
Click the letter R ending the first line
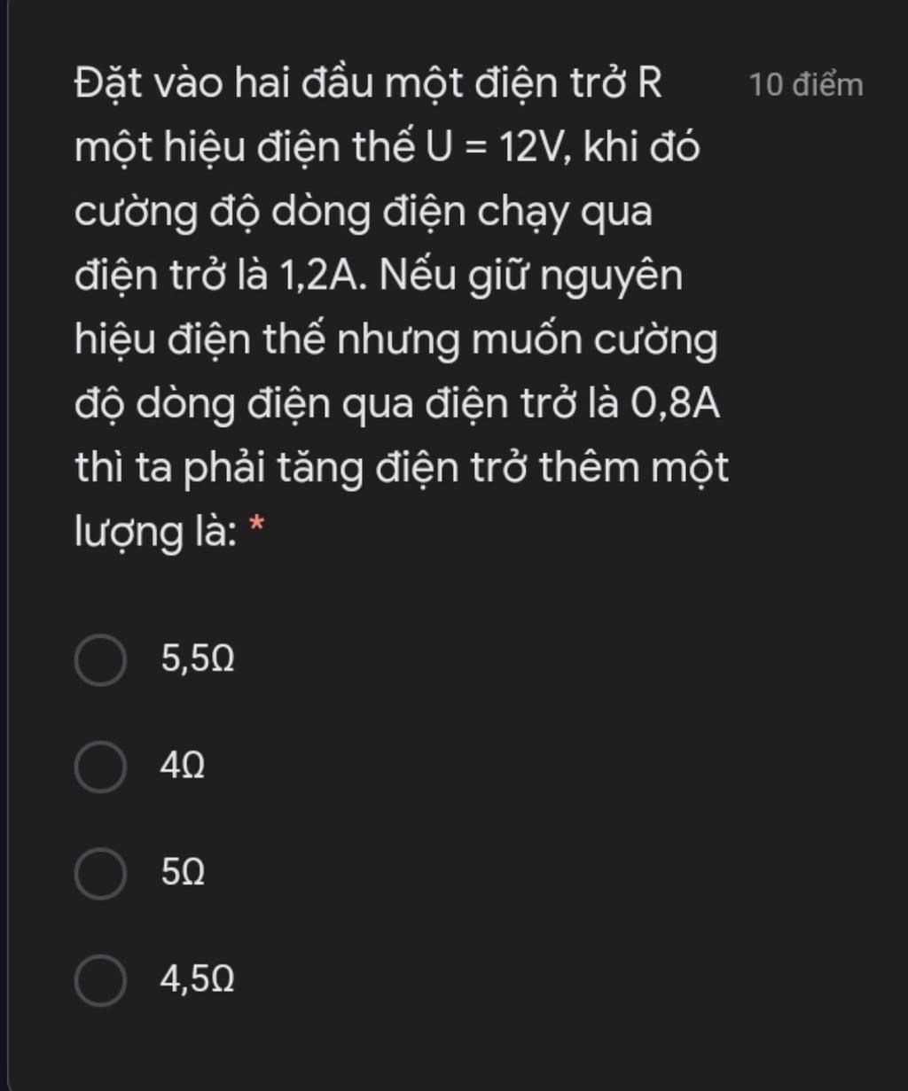coord(648,85)
